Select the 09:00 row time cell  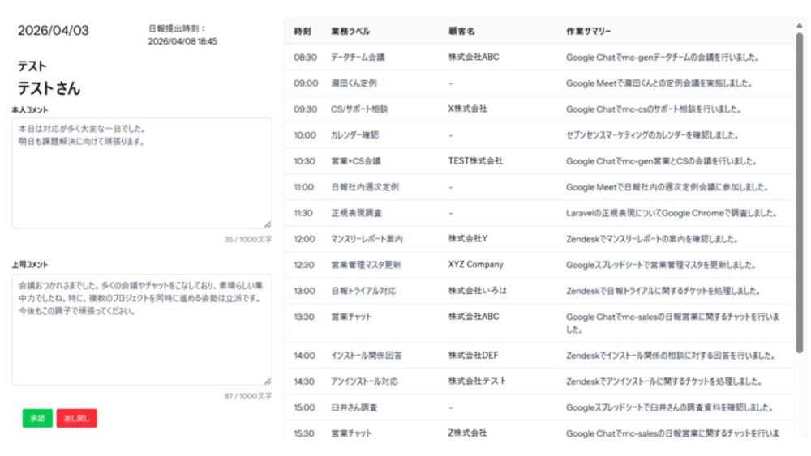[306, 83]
